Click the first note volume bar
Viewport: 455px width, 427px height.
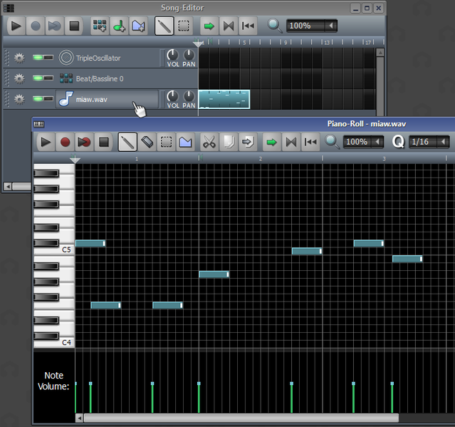(76, 397)
